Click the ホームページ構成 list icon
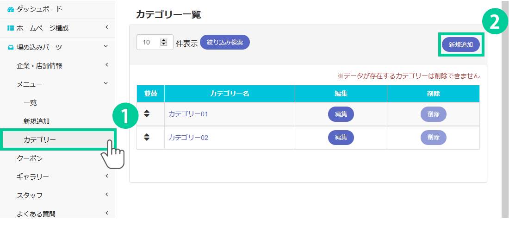The image size is (509, 227). 11,28
